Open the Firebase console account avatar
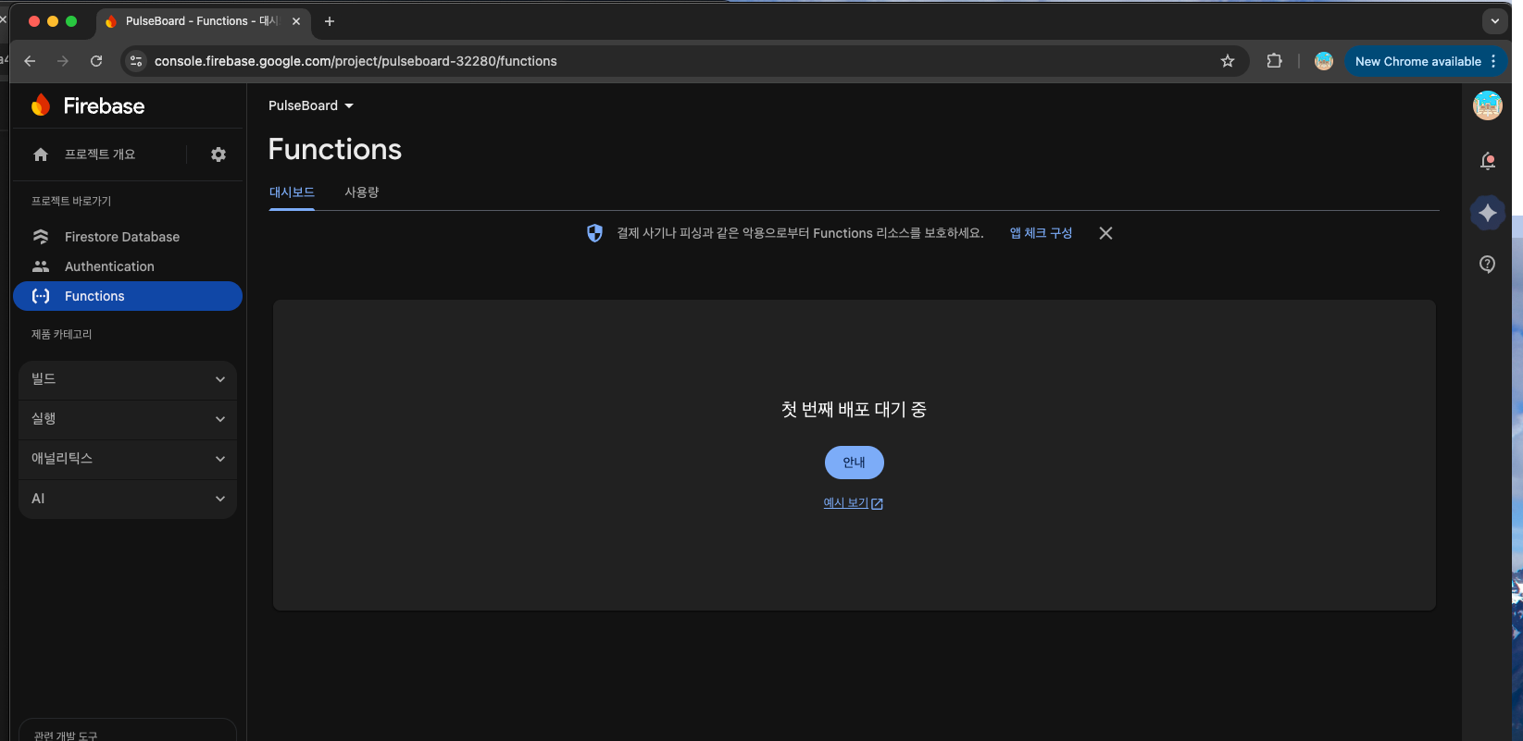Viewport: 1523px width, 741px height. pos(1488,105)
